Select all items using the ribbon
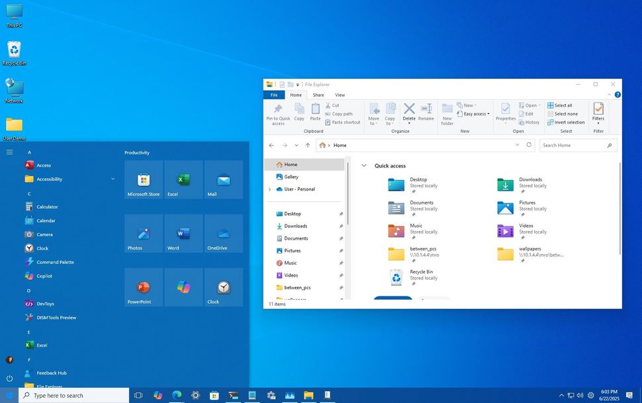Viewport: 642px width, 403px height. (562, 105)
